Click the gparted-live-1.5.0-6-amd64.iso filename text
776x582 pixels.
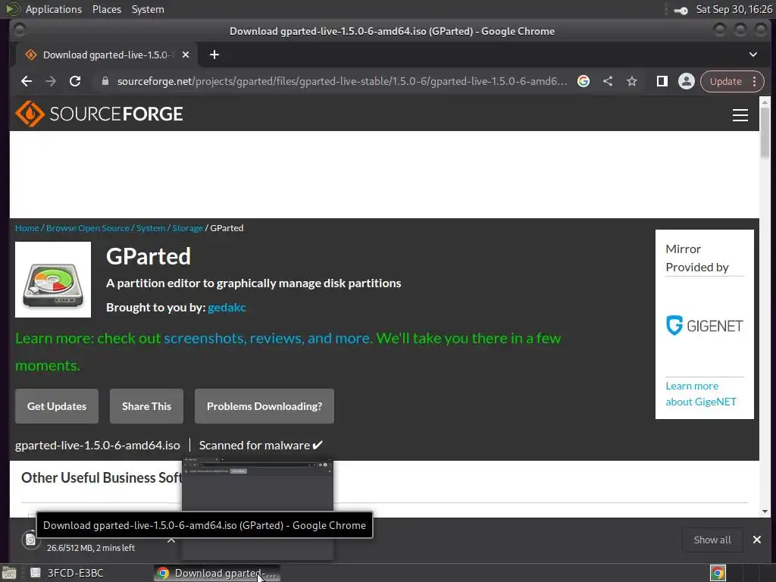pos(98,446)
